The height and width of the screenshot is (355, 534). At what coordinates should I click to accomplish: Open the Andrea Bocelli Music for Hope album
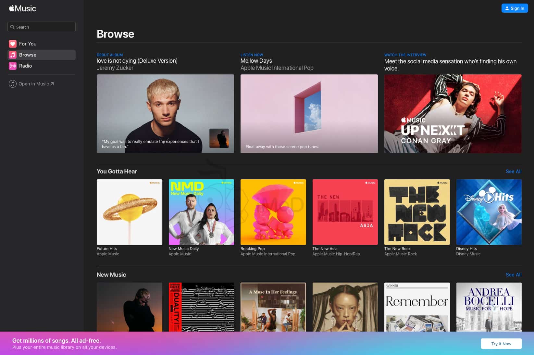pos(489,307)
